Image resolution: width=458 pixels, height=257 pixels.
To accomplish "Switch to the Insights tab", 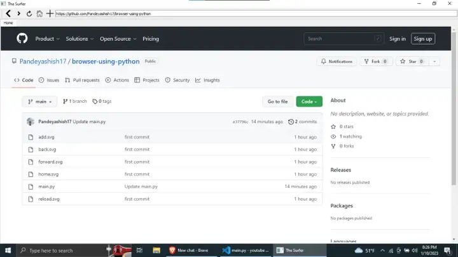I will [x=207, y=80].
